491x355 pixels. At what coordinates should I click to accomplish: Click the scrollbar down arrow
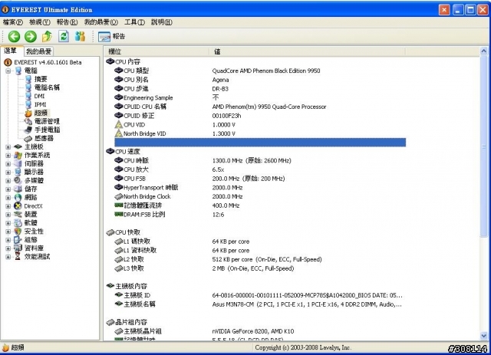click(x=484, y=336)
